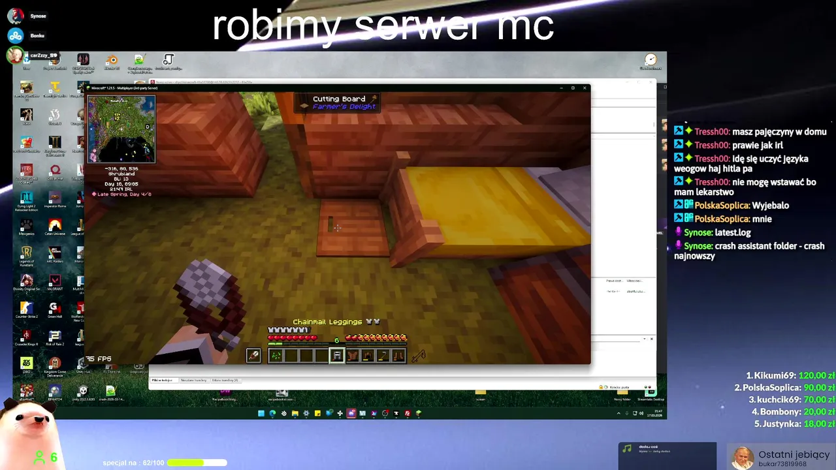Open the Udane transfery (4) tab in FileZilla
The width and height of the screenshot is (836, 470).
[225, 380]
